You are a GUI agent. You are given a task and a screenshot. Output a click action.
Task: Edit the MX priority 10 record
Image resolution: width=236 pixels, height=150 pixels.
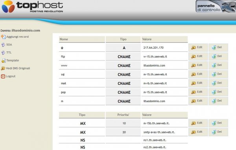(x=198, y=123)
